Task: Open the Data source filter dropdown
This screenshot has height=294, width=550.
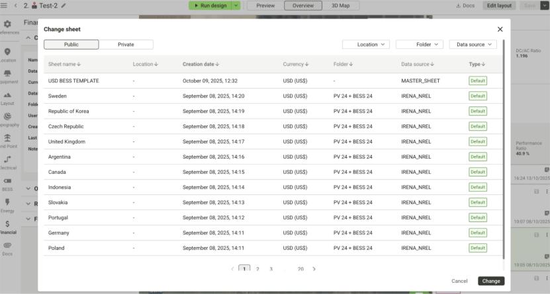Action: [x=473, y=44]
